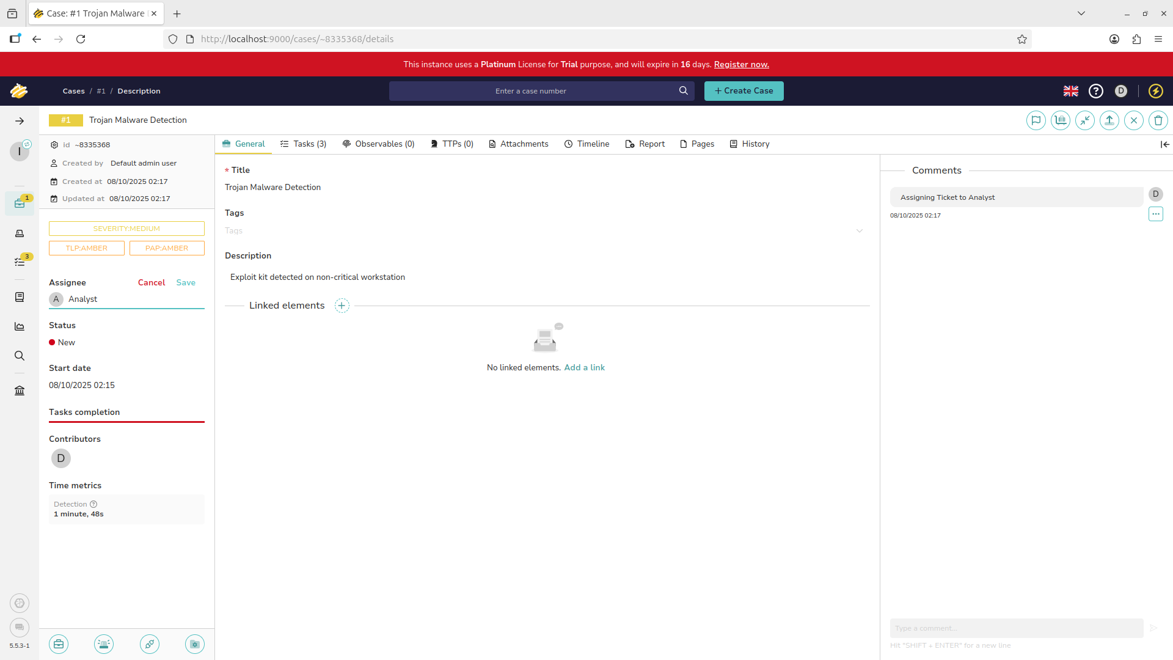The height and width of the screenshot is (660, 1173).
Task: Expand the Tags dropdown chevron
Action: pyautogui.click(x=859, y=231)
